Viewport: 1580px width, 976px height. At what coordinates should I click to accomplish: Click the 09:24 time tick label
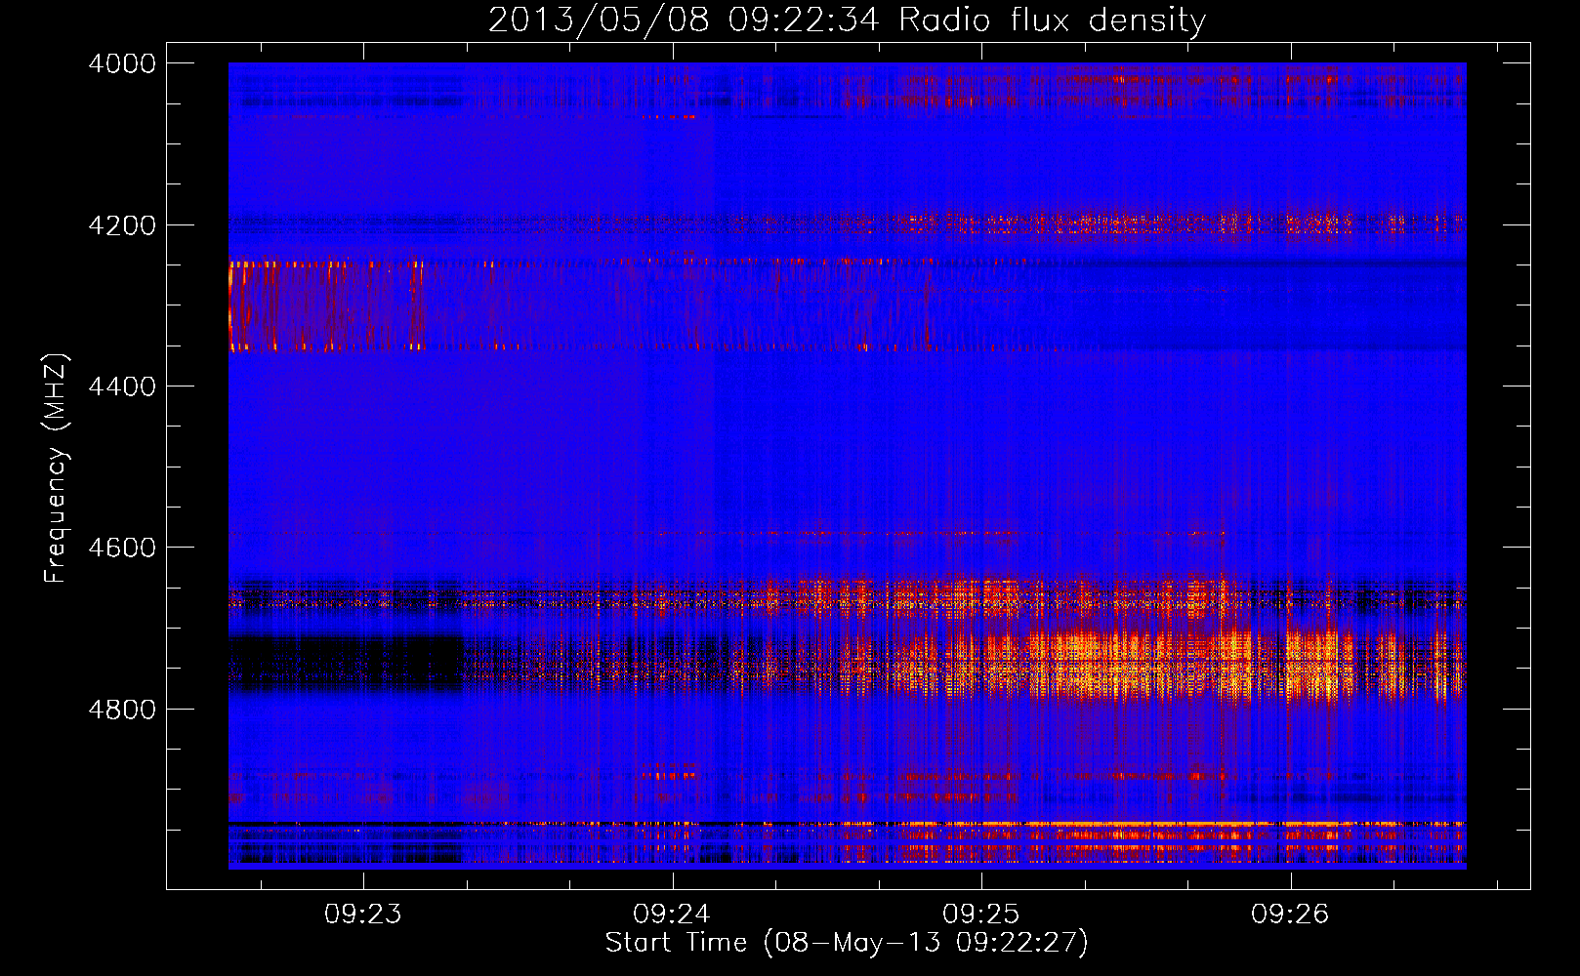coord(672,914)
